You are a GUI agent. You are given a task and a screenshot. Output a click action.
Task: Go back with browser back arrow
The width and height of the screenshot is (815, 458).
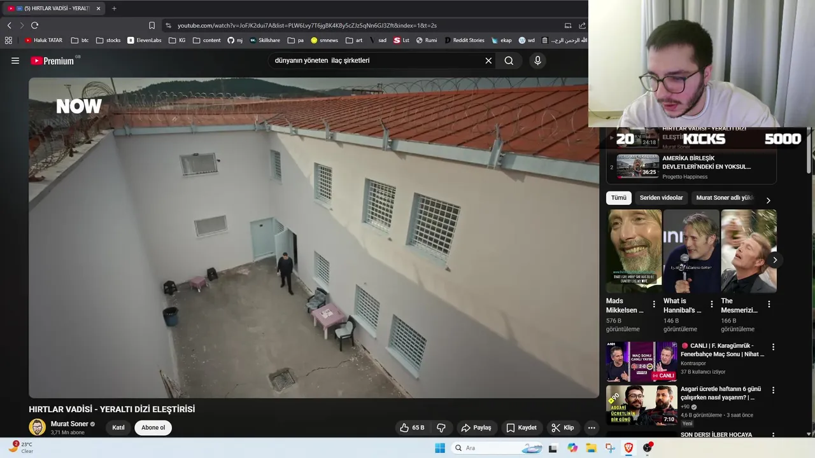tap(9, 25)
